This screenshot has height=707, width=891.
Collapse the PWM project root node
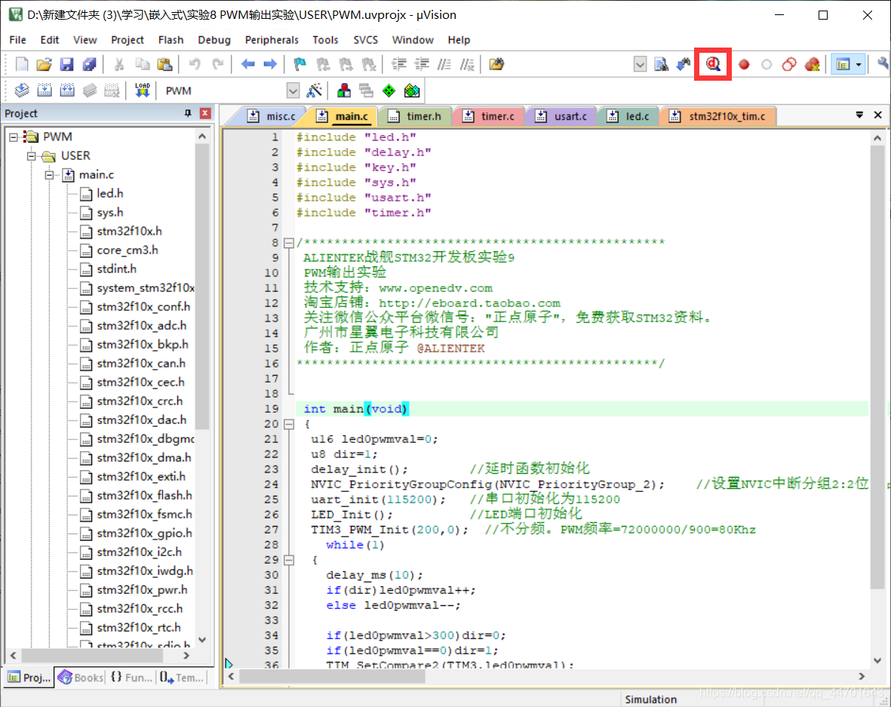point(14,137)
